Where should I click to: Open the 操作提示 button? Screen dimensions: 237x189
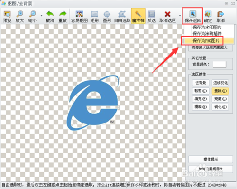pyautogui.click(x=210, y=159)
